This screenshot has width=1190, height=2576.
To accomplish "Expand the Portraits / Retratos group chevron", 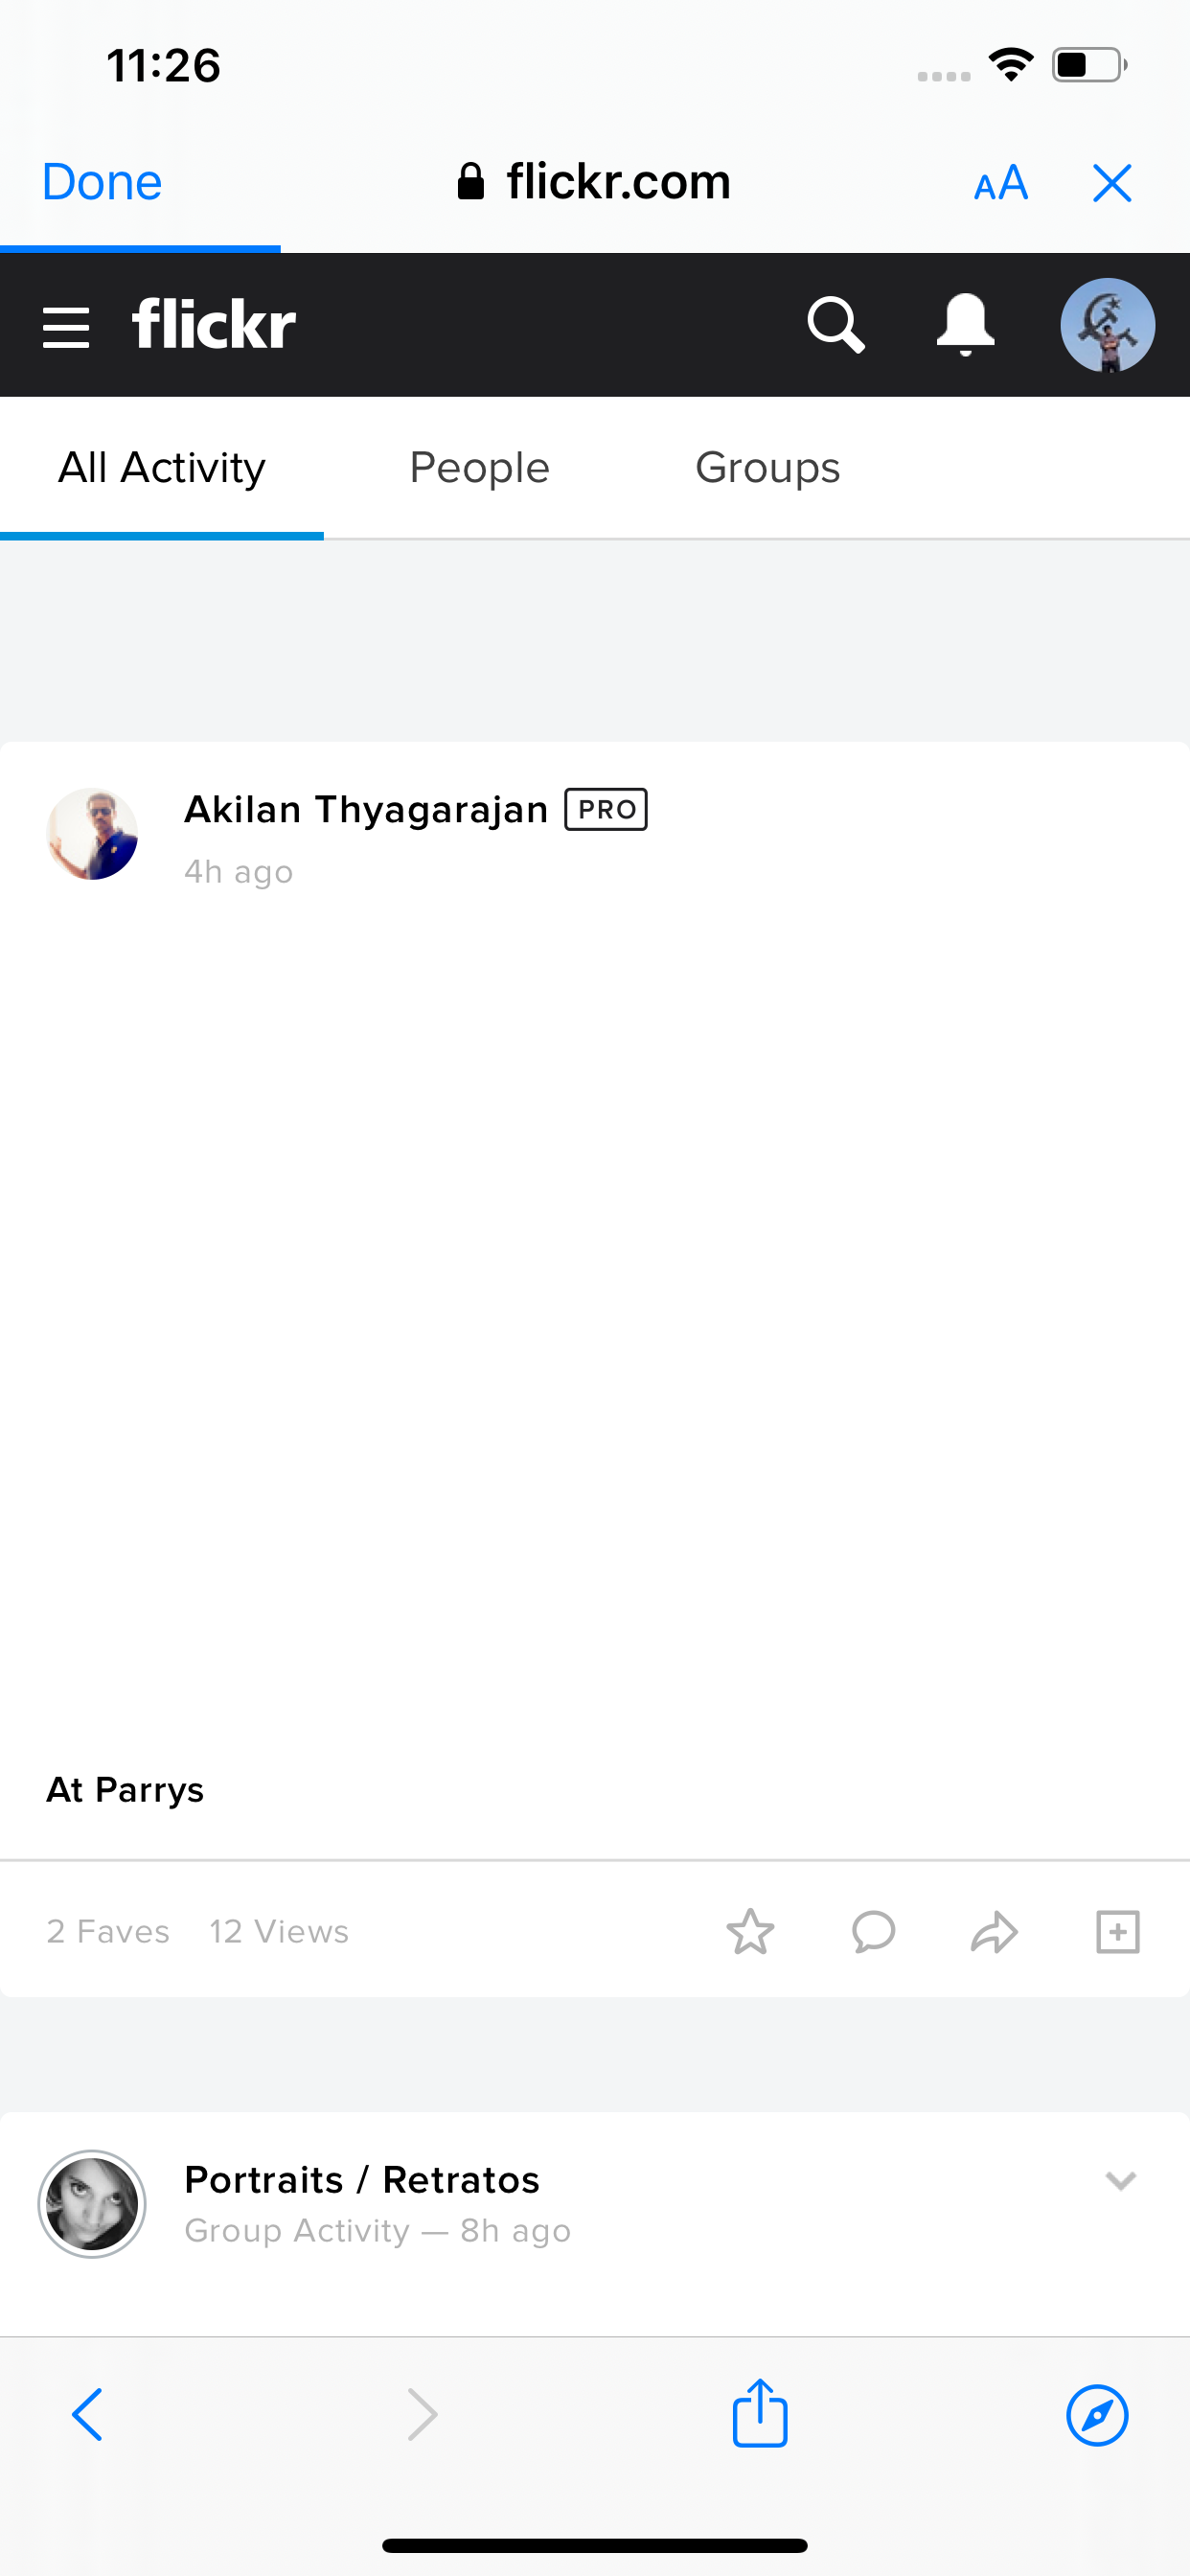I will click(x=1120, y=2181).
